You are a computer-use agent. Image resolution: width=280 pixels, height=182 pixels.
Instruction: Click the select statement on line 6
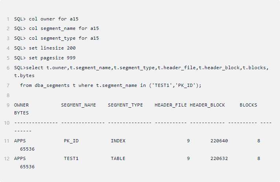pyautogui.click(x=142, y=68)
